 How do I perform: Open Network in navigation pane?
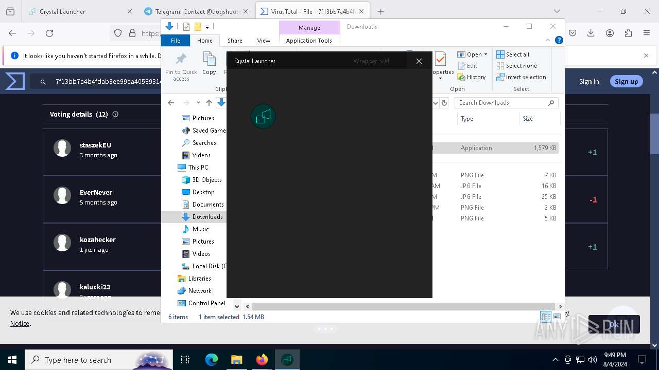click(194, 291)
